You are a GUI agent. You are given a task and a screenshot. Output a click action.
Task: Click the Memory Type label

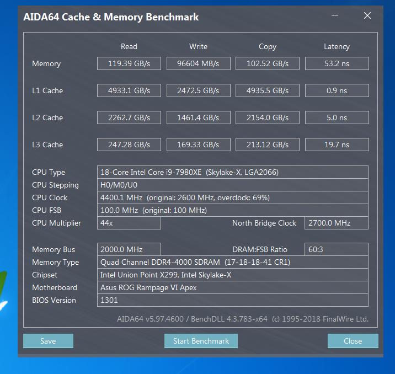tap(55, 263)
